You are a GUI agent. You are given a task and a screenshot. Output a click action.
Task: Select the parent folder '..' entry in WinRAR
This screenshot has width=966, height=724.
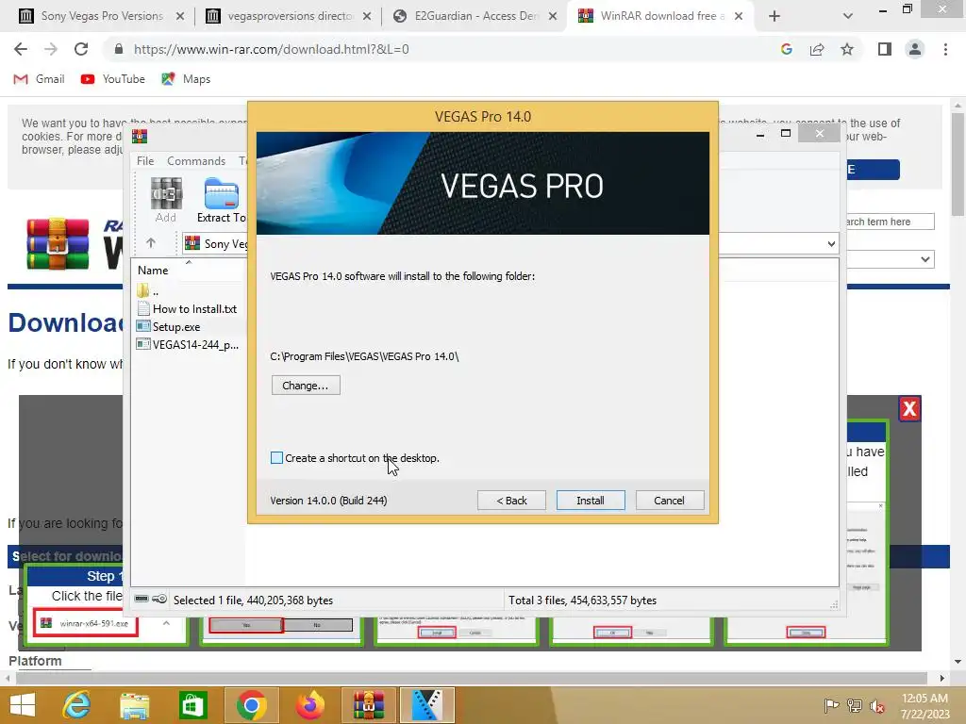[148, 290]
